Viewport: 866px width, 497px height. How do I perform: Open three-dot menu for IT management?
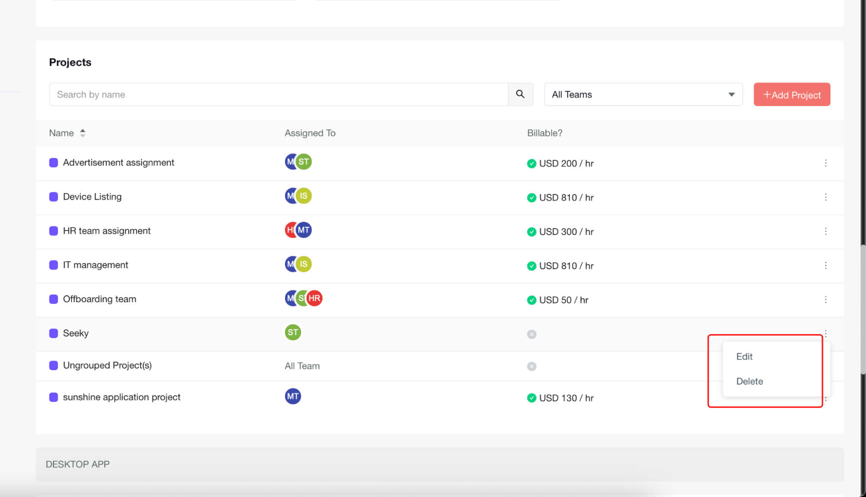tap(825, 265)
